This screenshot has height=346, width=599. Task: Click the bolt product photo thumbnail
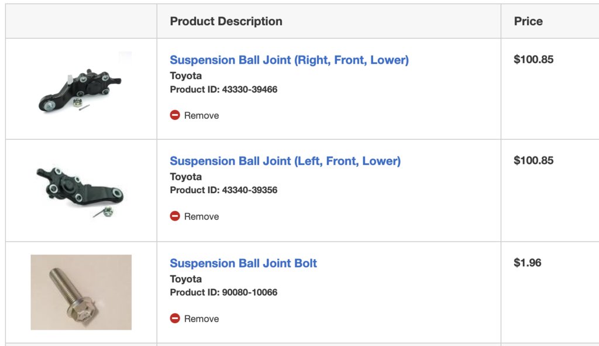[81, 292]
